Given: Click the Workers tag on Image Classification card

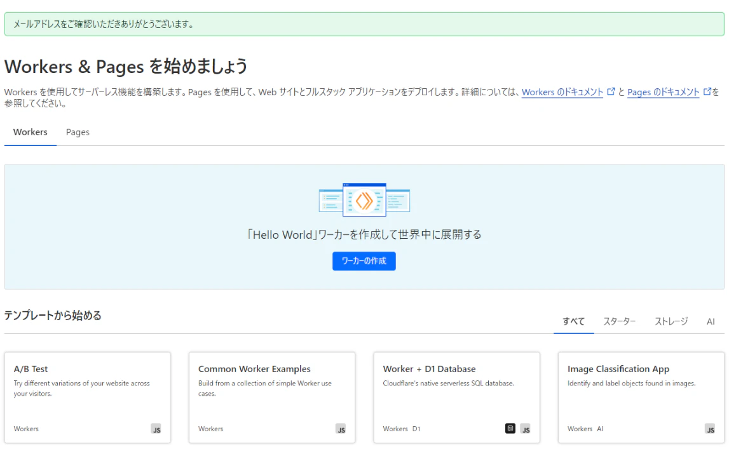Looking at the screenshot, I should [580, 429].
